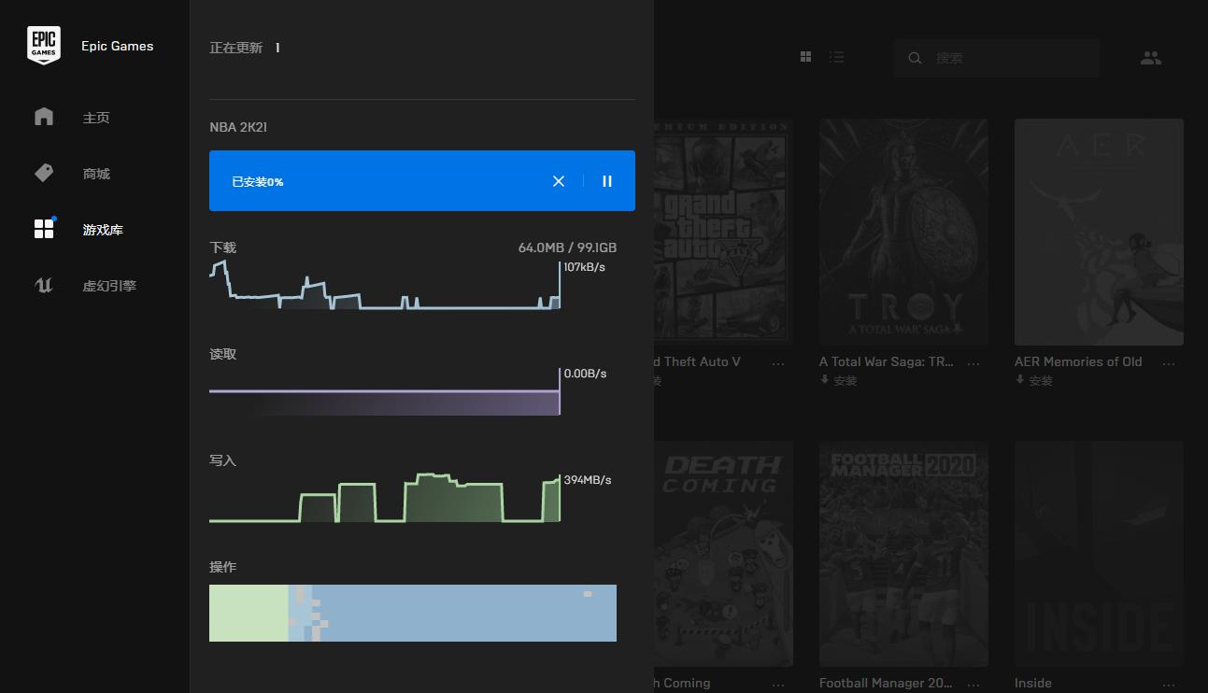Install A Total War Saga via 安装
Viewport: 1208px width, 693px height.
coord(839,381)
